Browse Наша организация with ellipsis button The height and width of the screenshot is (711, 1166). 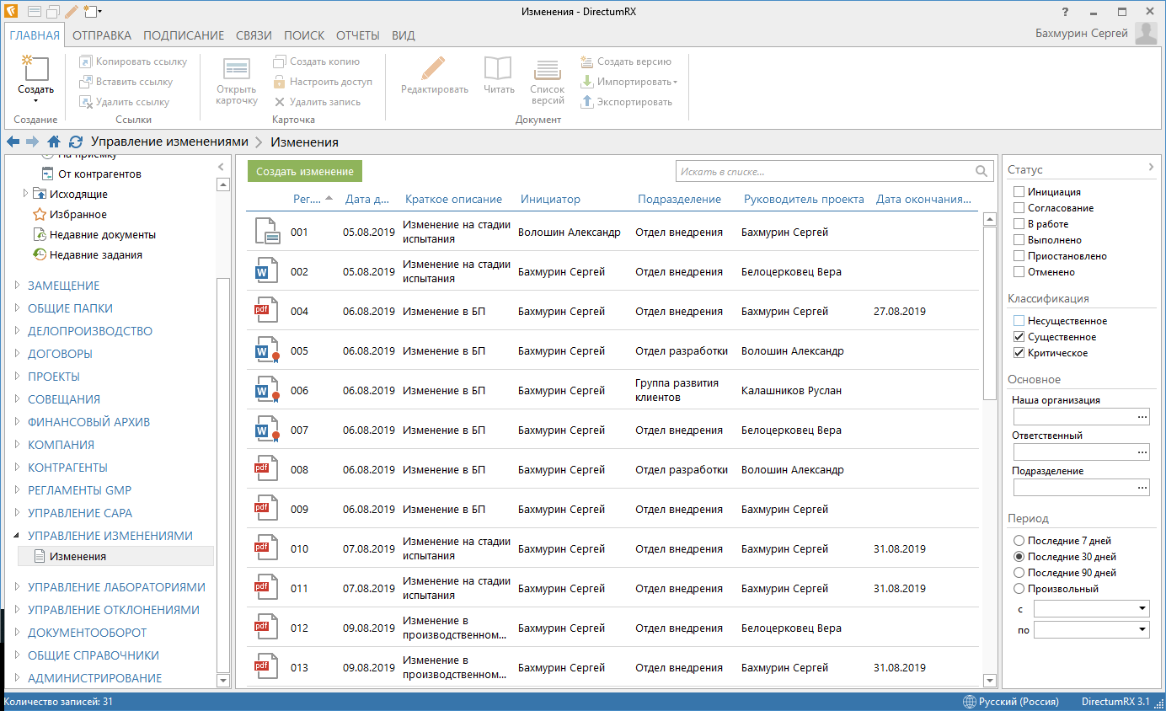tap(1142, 416)
